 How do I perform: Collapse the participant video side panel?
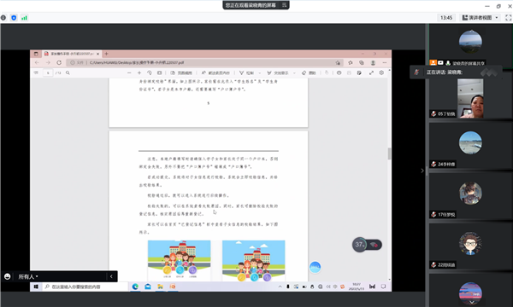point(422,171)
